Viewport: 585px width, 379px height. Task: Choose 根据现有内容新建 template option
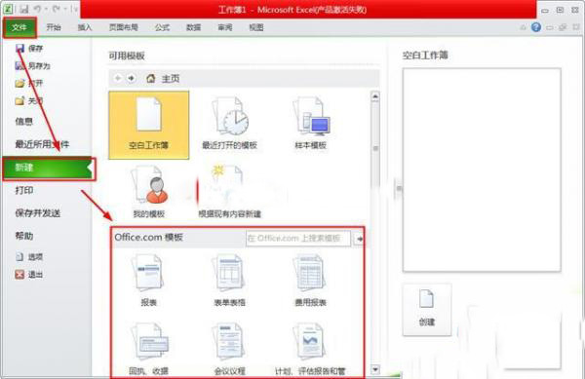[x=230, y=192]
